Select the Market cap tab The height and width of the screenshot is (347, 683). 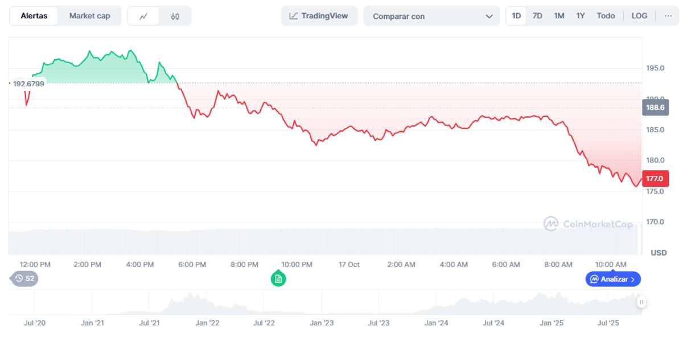coord(89,16)
